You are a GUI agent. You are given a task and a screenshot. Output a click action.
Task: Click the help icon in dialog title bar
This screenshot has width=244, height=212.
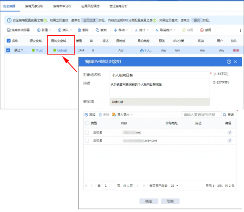click(x=229, y=62)
